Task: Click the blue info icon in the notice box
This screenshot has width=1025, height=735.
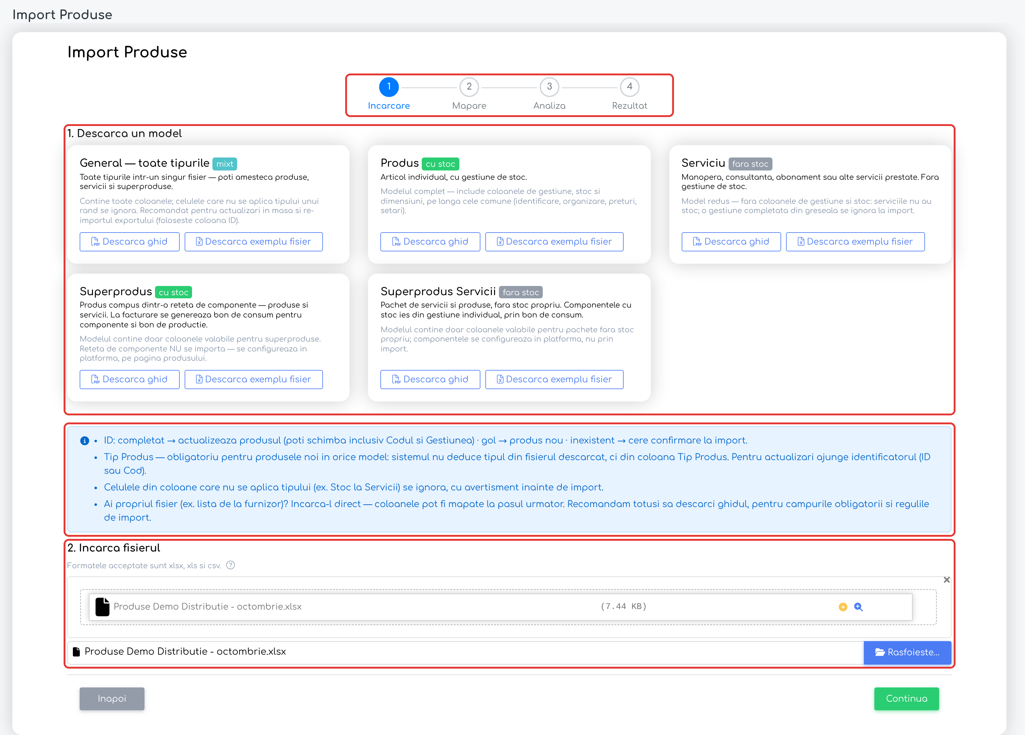Action: 85,440
